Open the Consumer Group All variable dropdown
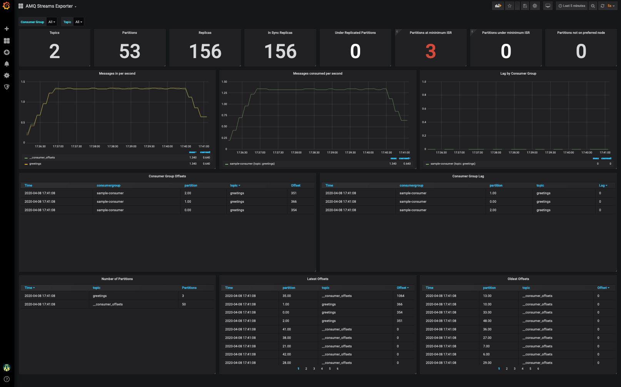 [52, 22]
